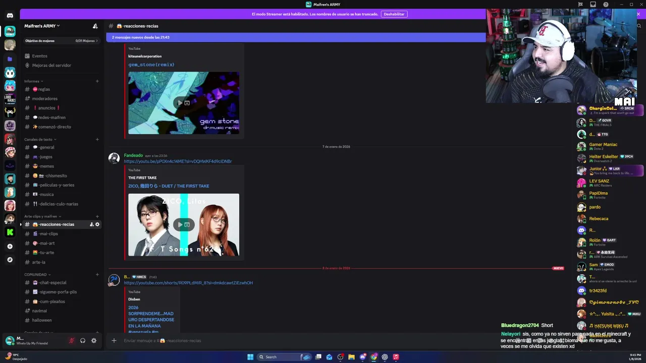
Task: Add channel to Informes category
Action: coord(97,81)
